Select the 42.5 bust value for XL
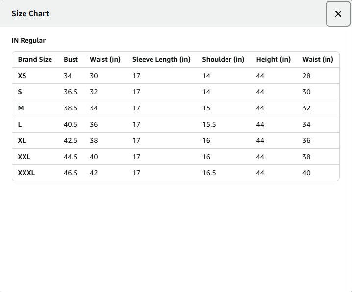 point(71,140)
